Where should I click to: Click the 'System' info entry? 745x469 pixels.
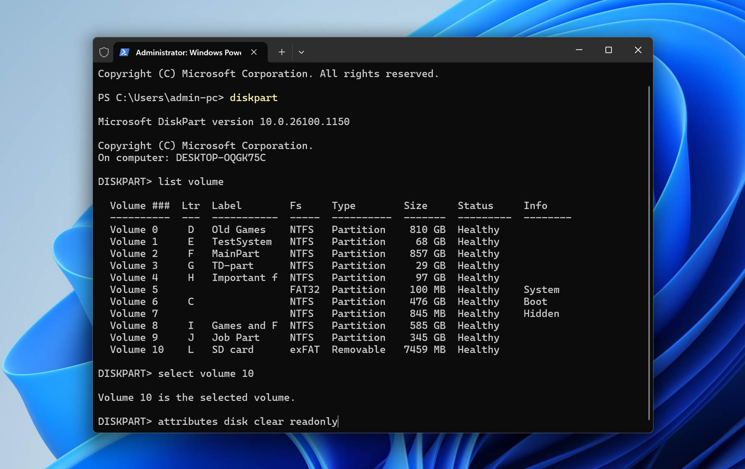point(541,290)
